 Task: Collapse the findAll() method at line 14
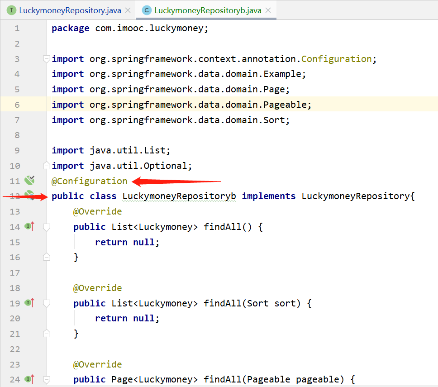[x=47, y=227]
